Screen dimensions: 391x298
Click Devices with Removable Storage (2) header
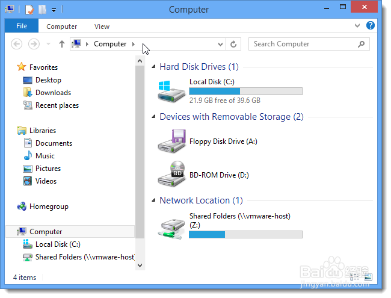point(232,117)
